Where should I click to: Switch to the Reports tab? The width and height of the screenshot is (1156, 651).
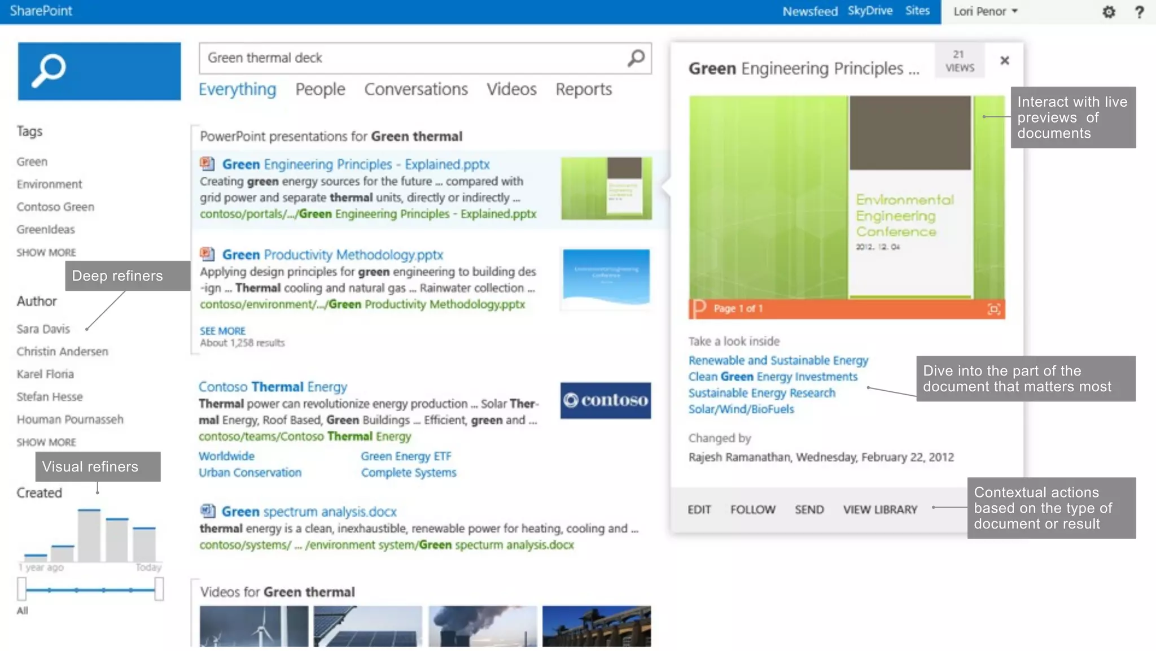click(584, 89)
